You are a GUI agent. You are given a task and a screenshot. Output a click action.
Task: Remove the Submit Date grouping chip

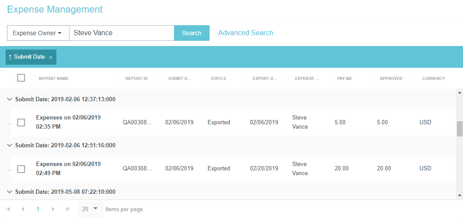coord(51,57)
